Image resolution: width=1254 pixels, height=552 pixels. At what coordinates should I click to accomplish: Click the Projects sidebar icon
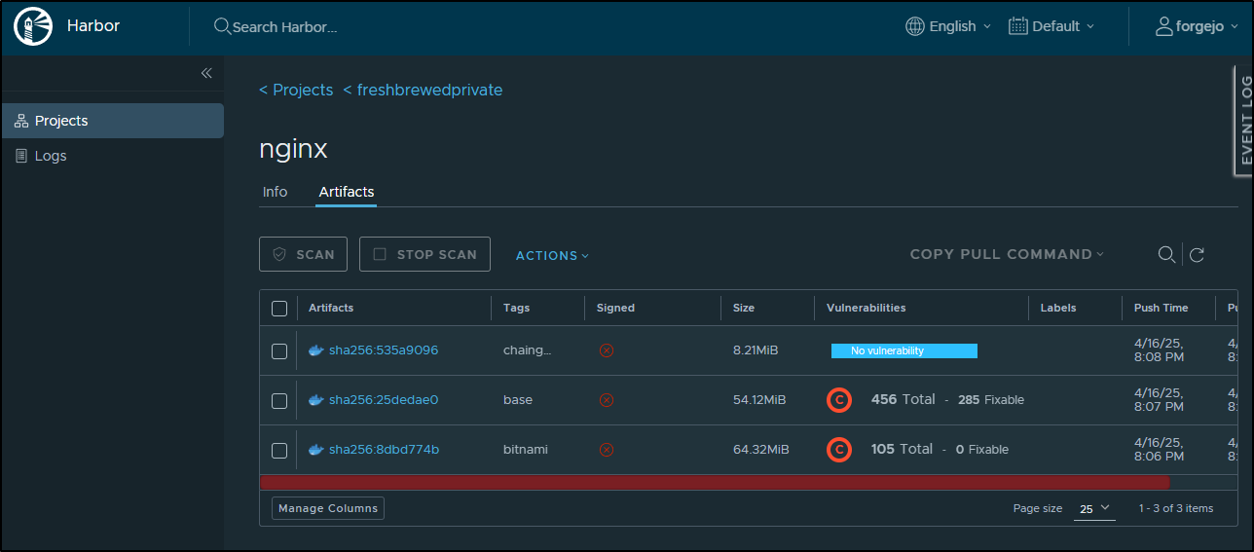coord(21,121)
